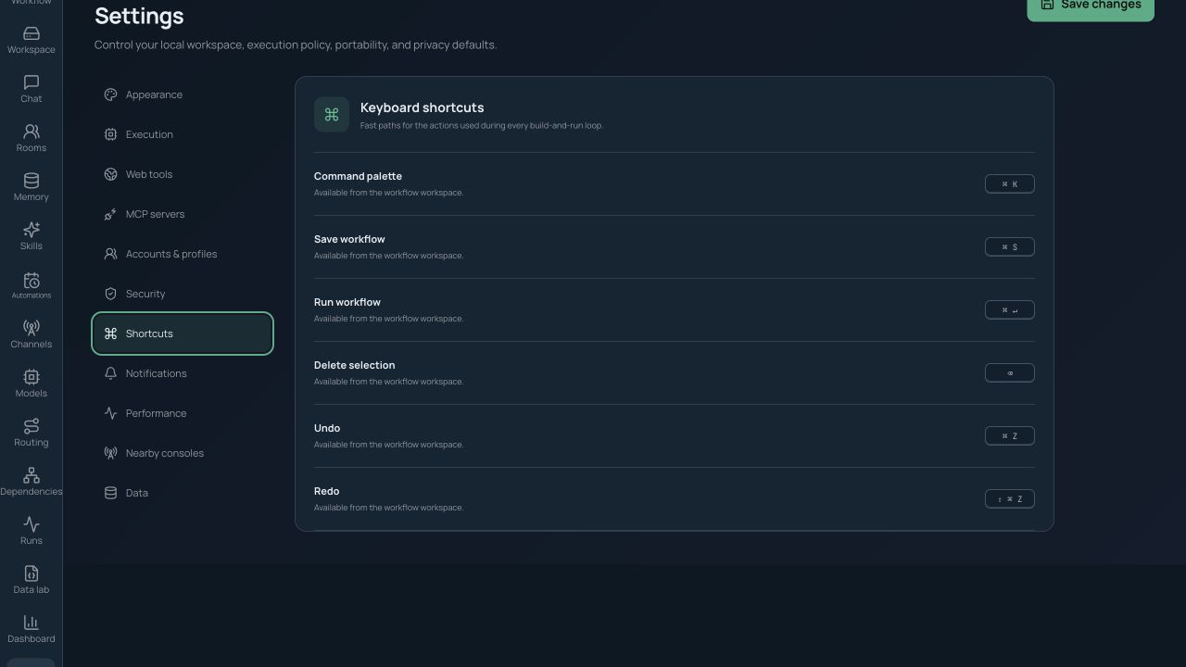The width and height of the screenshot is (1186, 667).
Task: Open the Workspace sidebar icon
Action: point(31,41)
